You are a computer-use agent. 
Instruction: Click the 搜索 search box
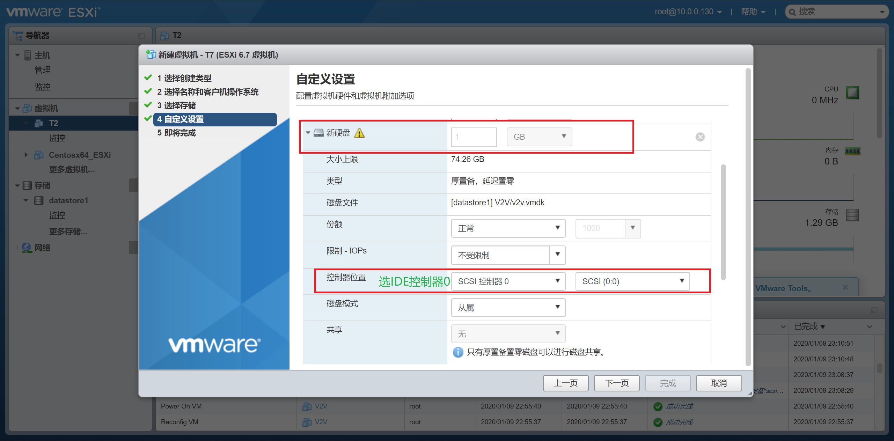(x=837, y=12)
